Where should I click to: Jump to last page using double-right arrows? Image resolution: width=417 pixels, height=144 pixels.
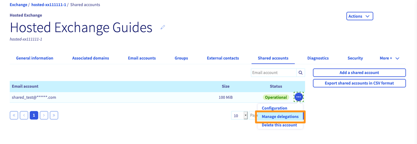point(54,115)
